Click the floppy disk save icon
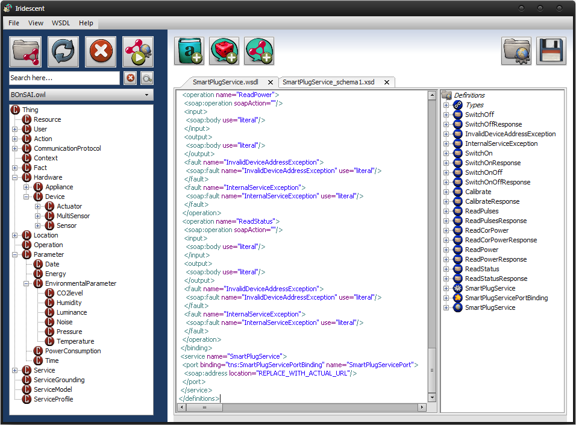This screenshot has width=576, height=425. coord(551,51)
